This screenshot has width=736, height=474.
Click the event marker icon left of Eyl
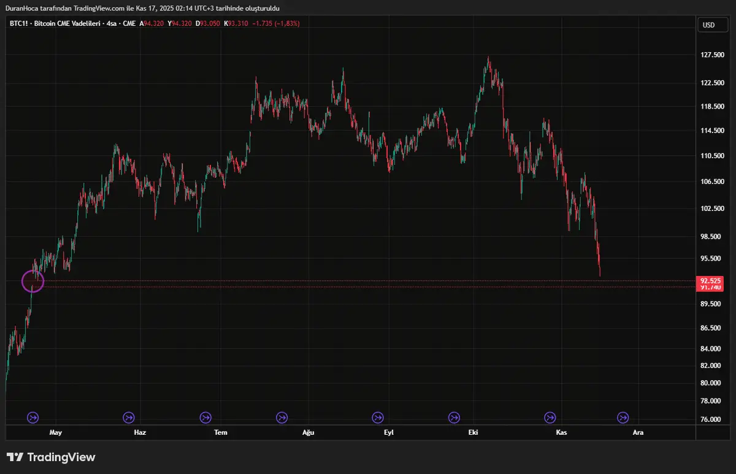point(378,418)
